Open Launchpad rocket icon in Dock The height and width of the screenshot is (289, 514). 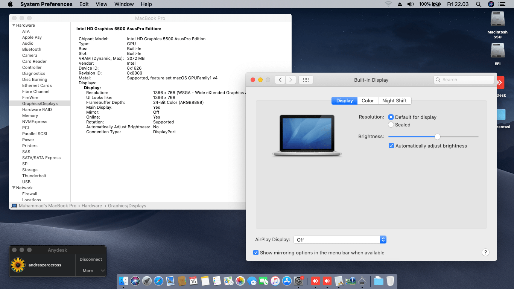147,281
